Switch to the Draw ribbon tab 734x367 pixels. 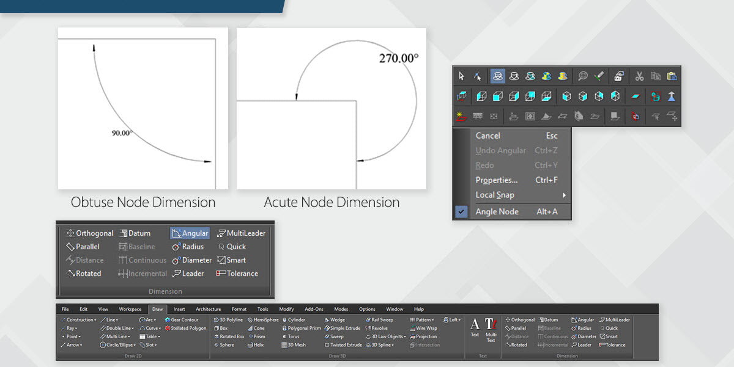coord(157,309)
